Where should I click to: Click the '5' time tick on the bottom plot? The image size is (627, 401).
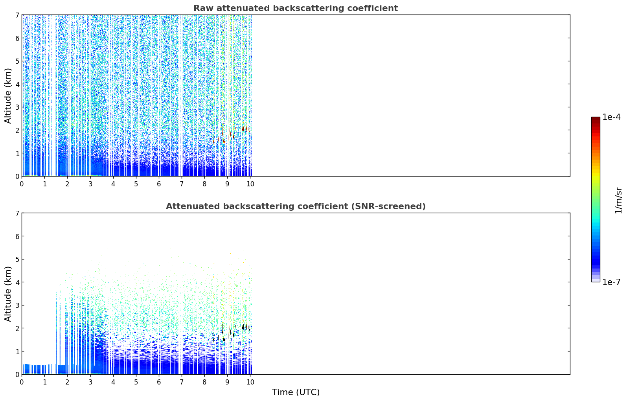point(136,382)
